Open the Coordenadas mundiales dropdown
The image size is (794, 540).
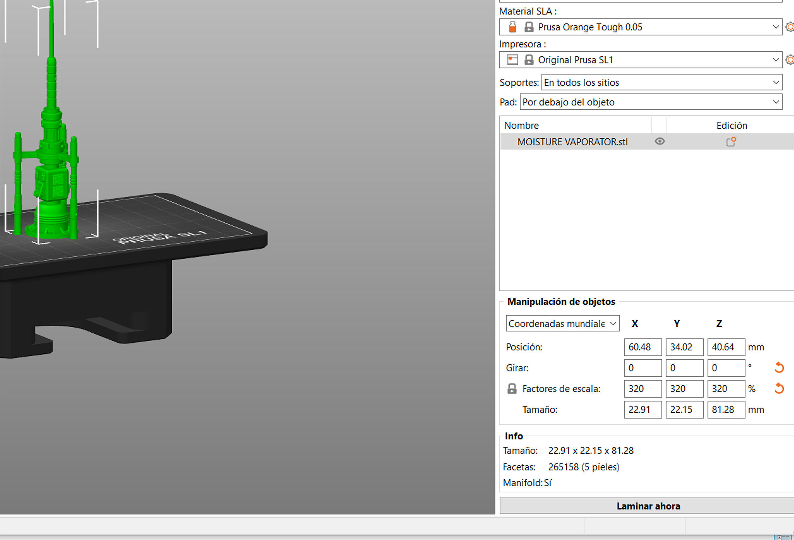pyautogui.click(x=562, y=323)
